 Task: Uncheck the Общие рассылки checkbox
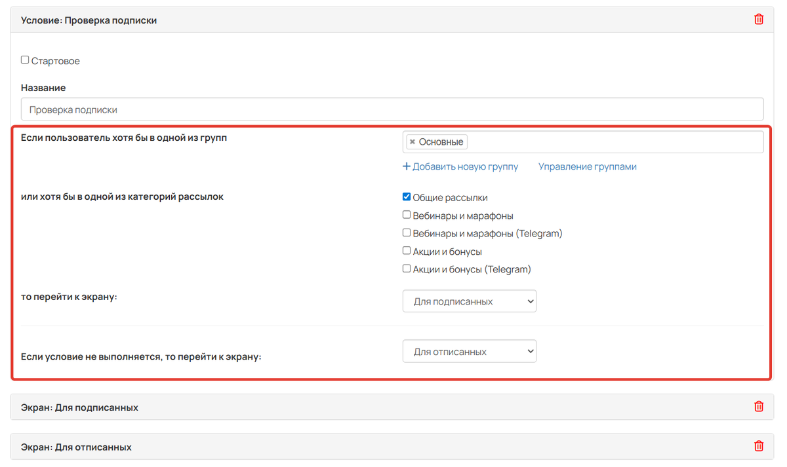pyautogui.click(x=407, y=197)
